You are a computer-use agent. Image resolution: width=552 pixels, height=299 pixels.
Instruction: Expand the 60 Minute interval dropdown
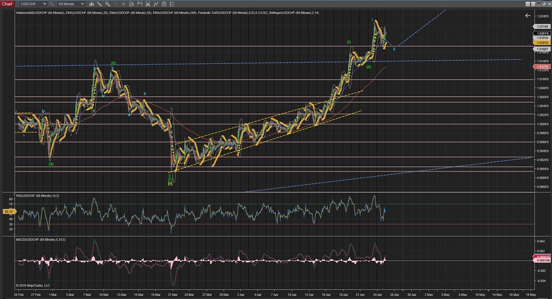(x=82, y=4)
